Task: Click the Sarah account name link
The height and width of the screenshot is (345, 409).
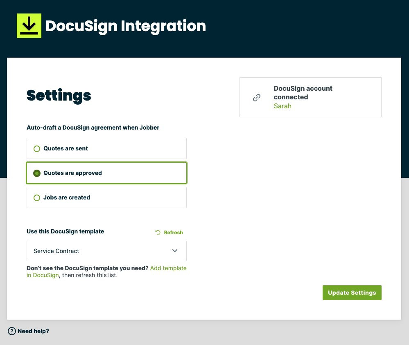Action: (x=282, y=106)
